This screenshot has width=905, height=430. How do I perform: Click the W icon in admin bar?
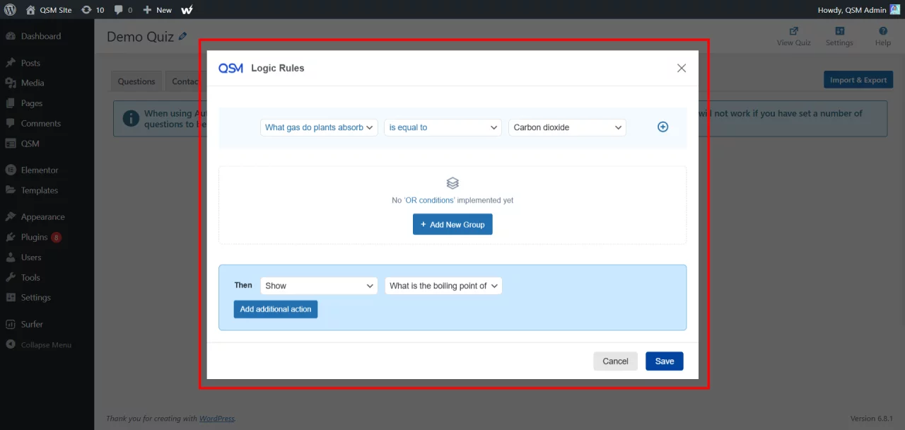(x=187, y=10)
